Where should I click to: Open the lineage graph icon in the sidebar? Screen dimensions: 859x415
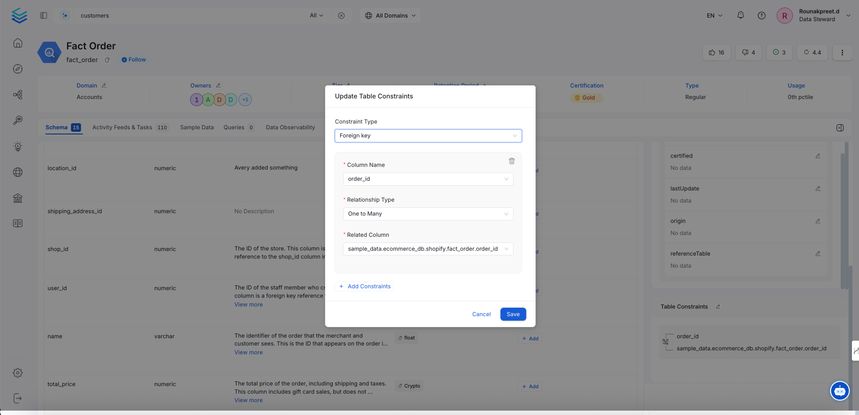[17, 95]
